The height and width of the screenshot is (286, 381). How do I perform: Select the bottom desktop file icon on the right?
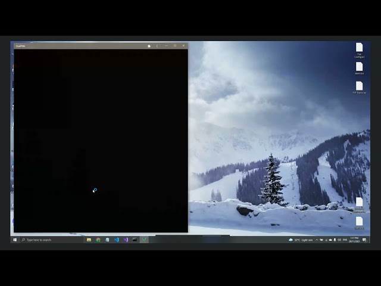(x=360, y=223)
